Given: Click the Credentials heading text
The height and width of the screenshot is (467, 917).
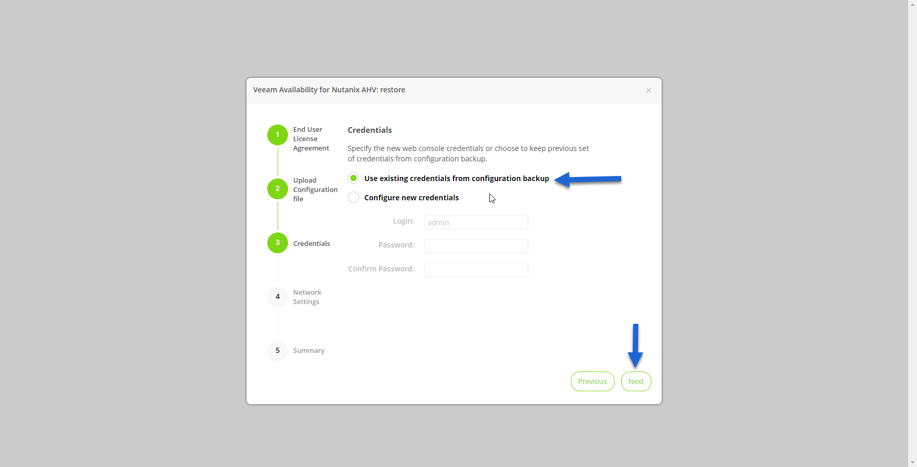Looking at the screenshot, I should tap(369, 130).
